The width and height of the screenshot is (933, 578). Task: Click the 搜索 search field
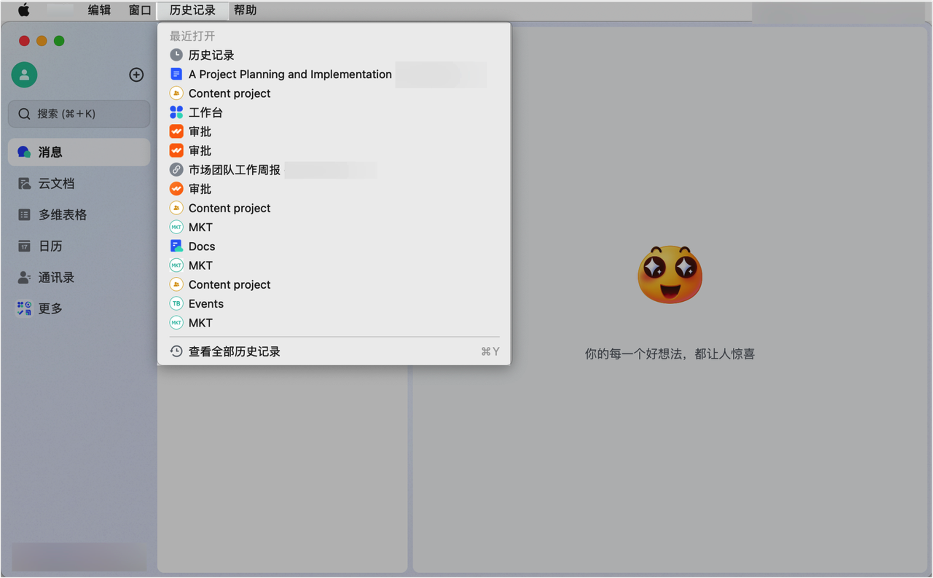tap(79, 114)
